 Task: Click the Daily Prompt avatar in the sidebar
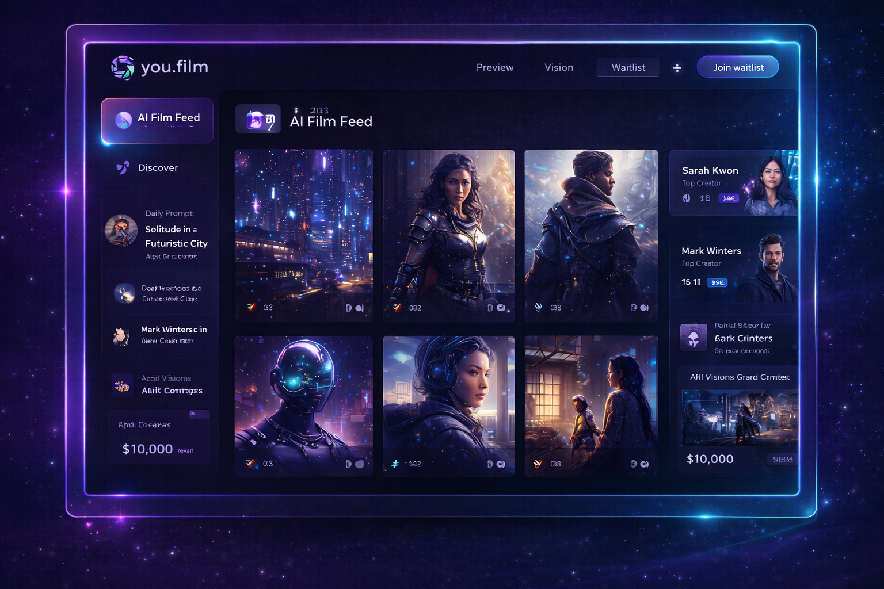click(121, 231)
